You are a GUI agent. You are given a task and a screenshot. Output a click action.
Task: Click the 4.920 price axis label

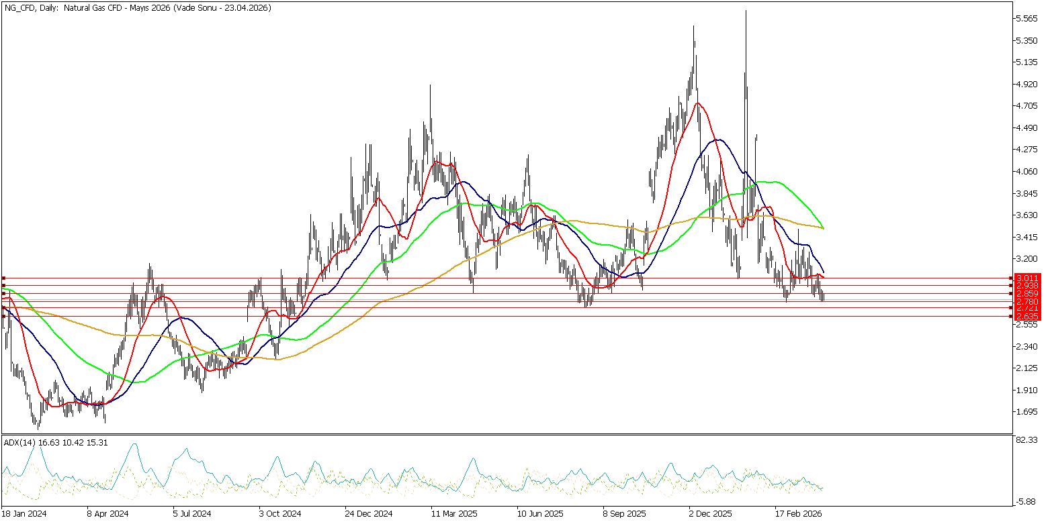click(1028, 84)
